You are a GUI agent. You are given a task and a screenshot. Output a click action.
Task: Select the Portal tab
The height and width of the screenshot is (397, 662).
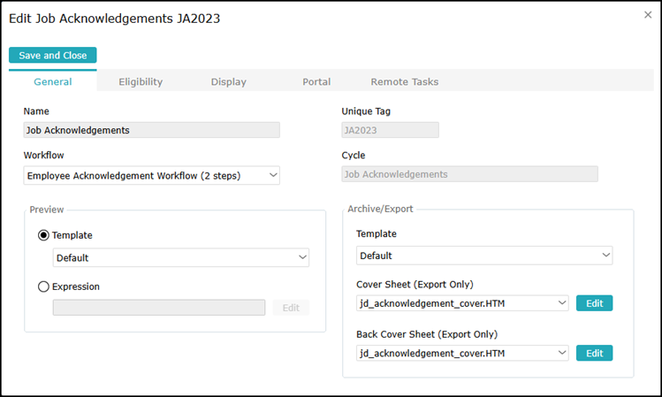pyautogui.click(x=316, y=82)
